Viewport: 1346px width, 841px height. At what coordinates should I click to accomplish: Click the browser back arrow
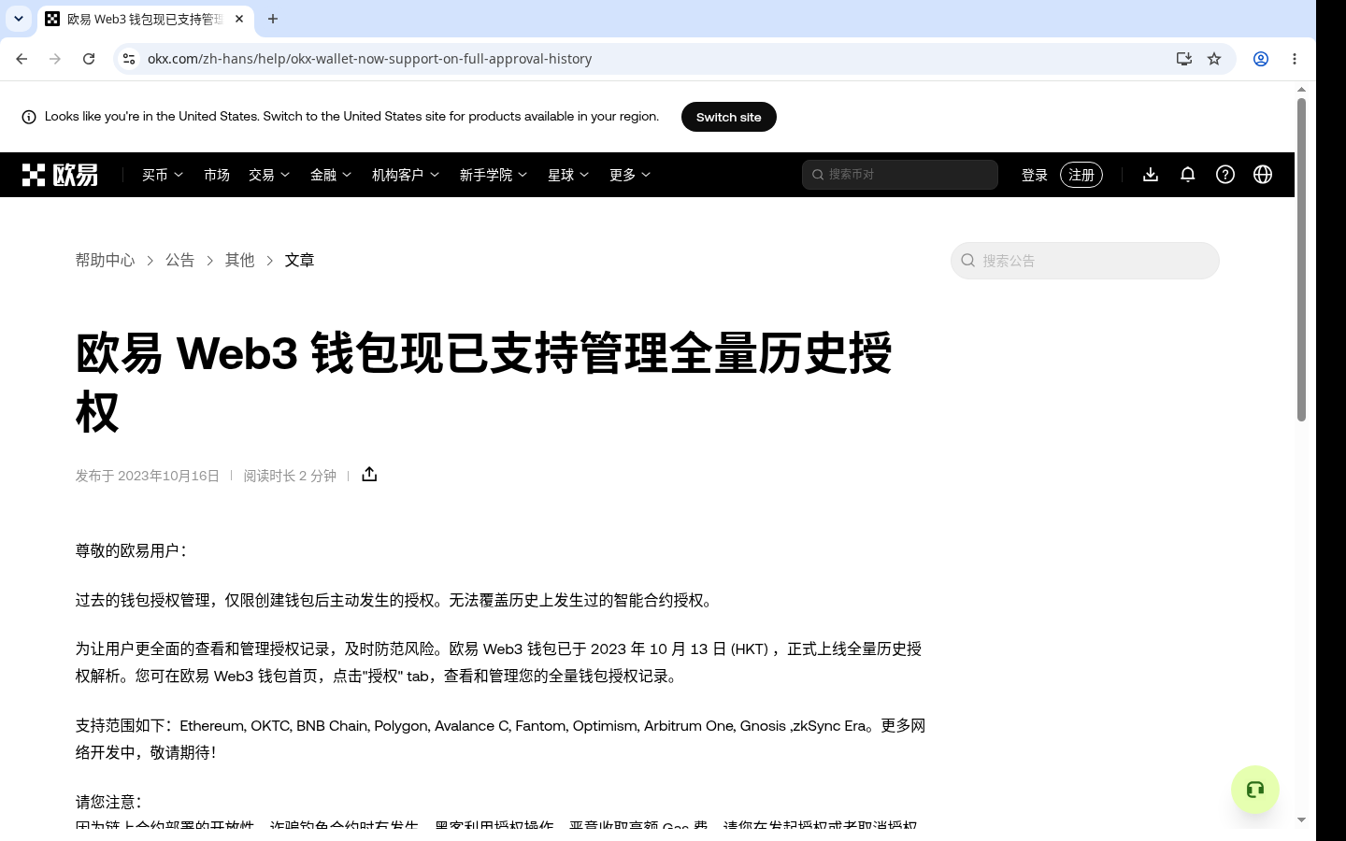pyautogui.click(x=21, y=59)
